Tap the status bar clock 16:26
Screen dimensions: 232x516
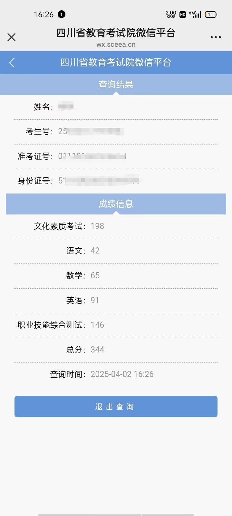click(44, 15)
